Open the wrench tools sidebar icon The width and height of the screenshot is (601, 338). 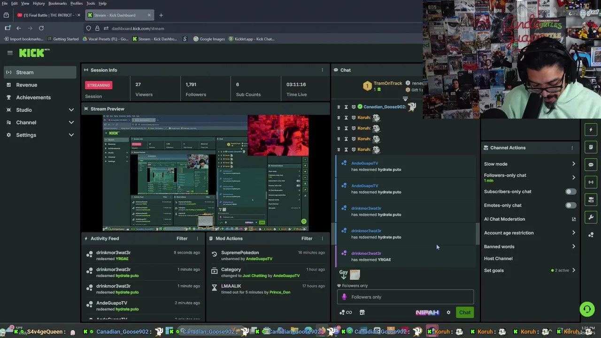click(x=591, y=217)
